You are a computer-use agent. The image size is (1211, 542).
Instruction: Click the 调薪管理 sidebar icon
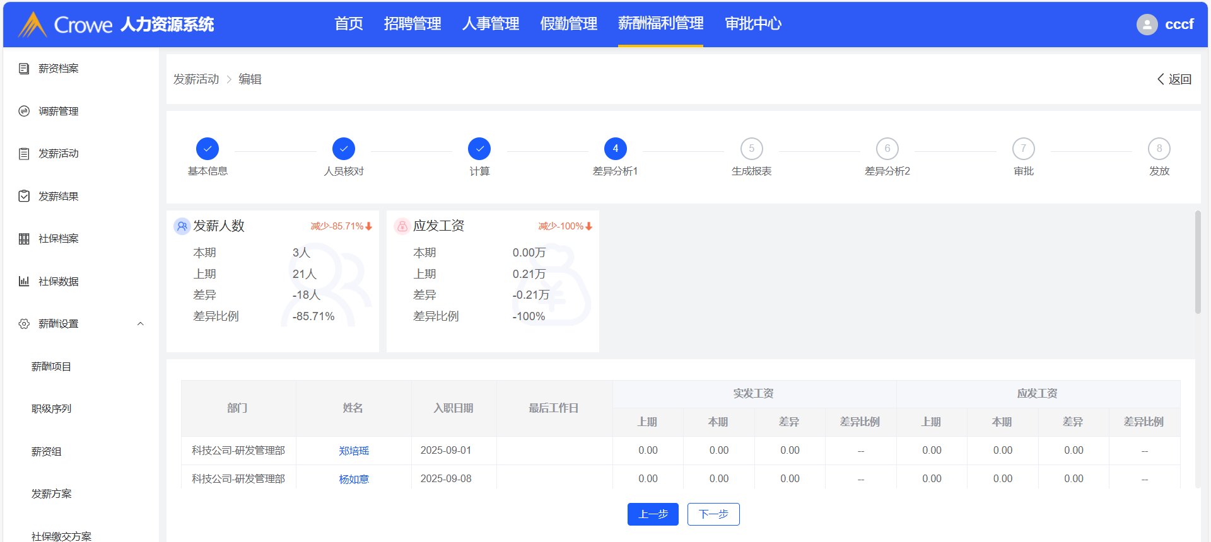coord(24,111)
